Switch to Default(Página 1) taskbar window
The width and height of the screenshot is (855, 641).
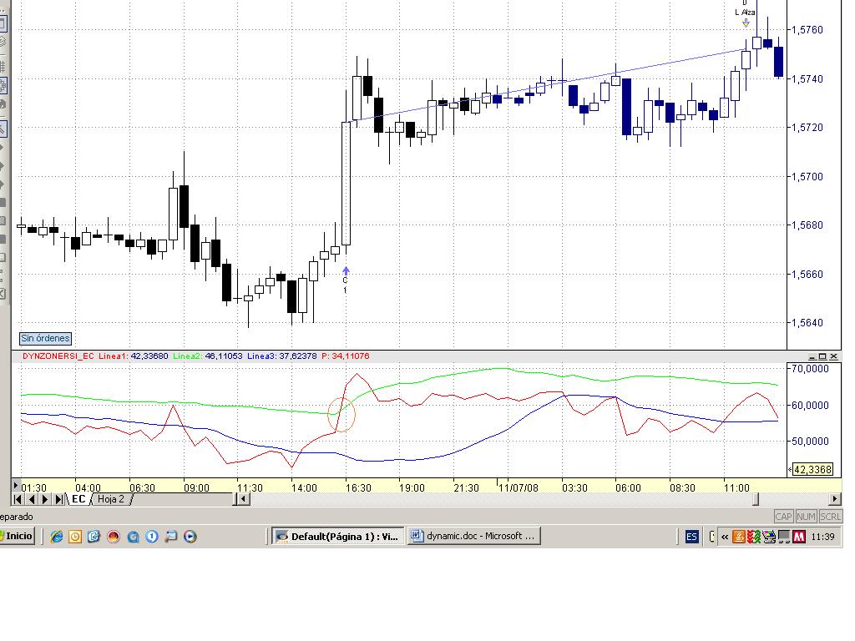(338, 537)
